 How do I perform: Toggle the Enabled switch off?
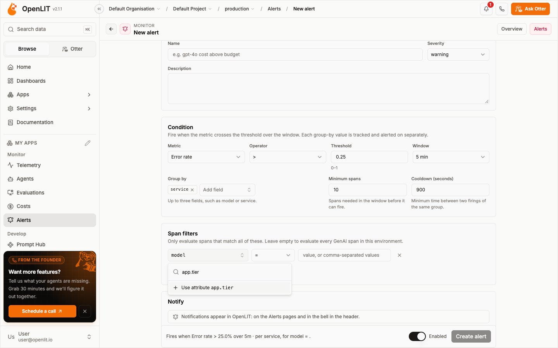pyautogui.click(x=417, y=336)
